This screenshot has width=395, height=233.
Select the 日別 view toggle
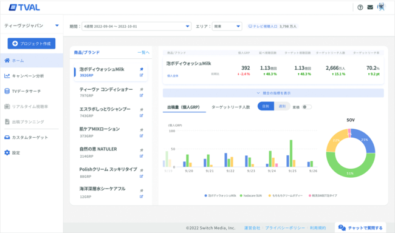pos(266,106)
